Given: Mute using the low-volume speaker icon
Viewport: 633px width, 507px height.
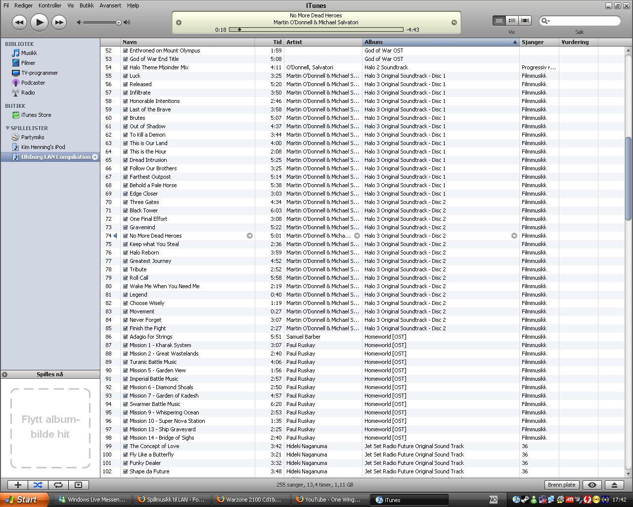Looking at the screenshot, I should click(x=79, y=22).
